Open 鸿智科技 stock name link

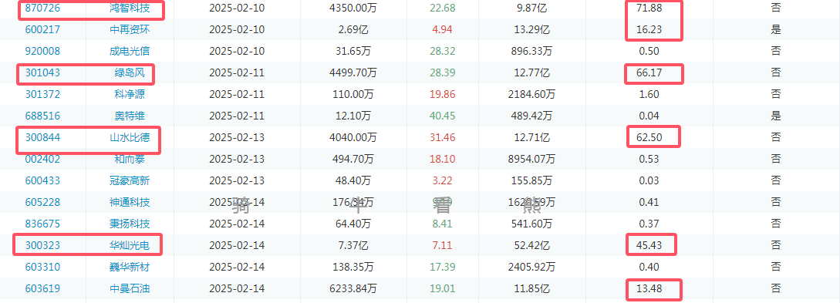click(130, 8)
